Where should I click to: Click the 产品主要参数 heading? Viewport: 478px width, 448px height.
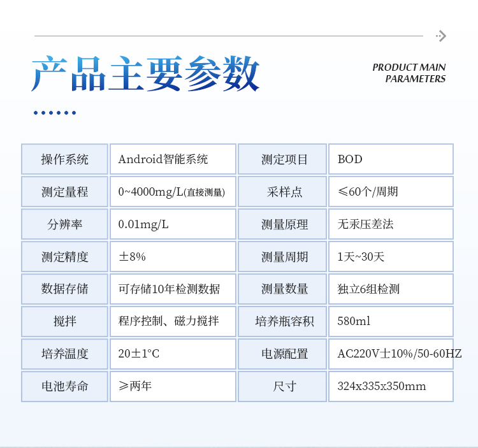145,73
